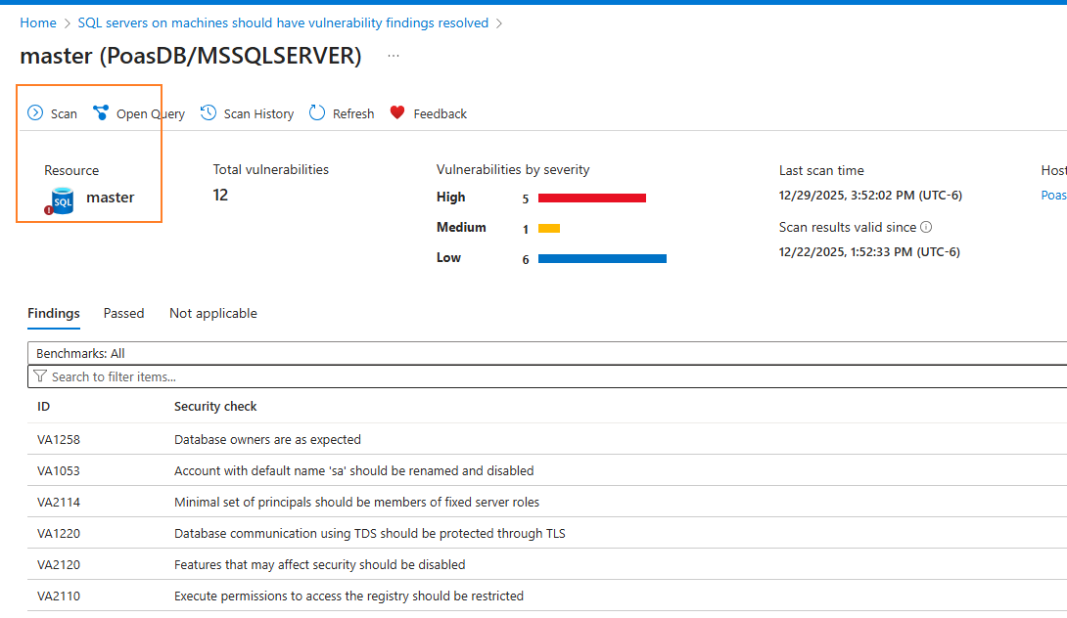Click the Poas host link
Viewport: 1067px width, 618px height.
[1053, 196]
